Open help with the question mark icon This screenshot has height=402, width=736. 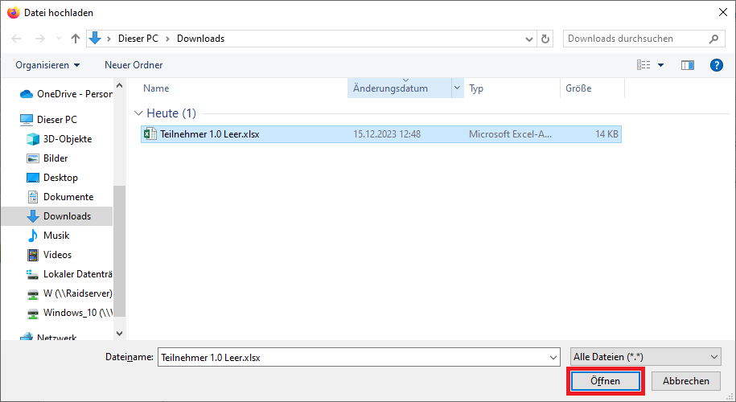pyautogui.click(x=716, y=65)
